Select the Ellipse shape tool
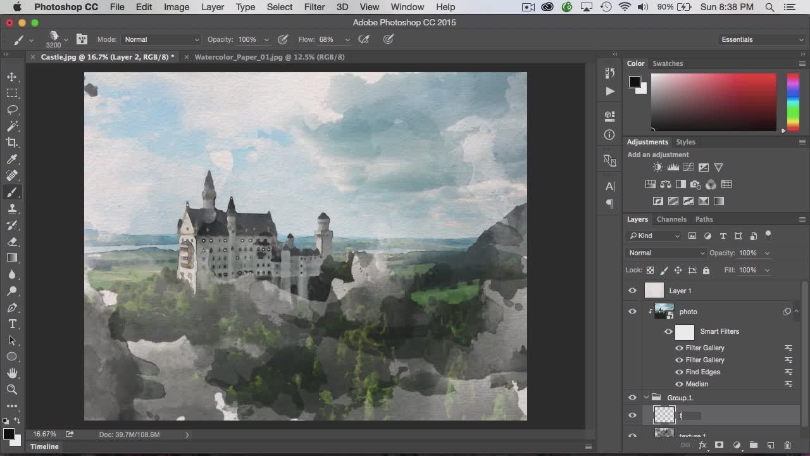The image size is (810, 456). click(x=12, y=357)
